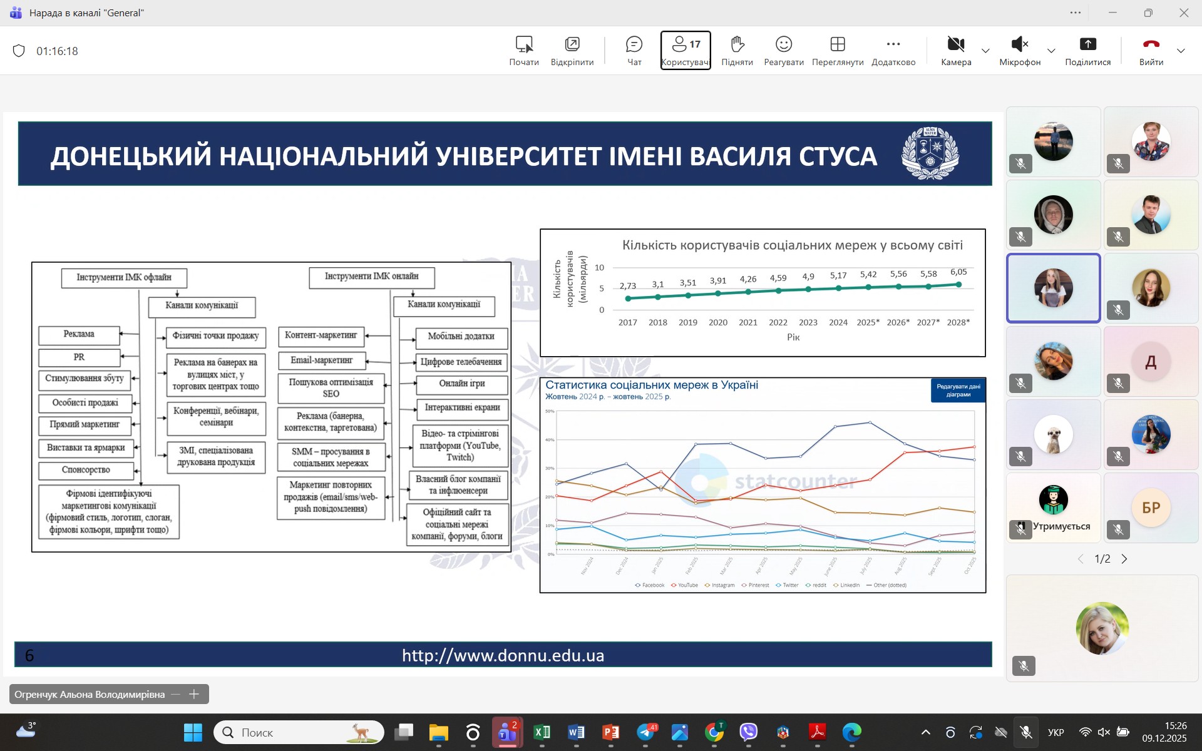This screenshot has width=1202, height=751.
Task: Click the plus next to presenter name
Action: (194, 694)
